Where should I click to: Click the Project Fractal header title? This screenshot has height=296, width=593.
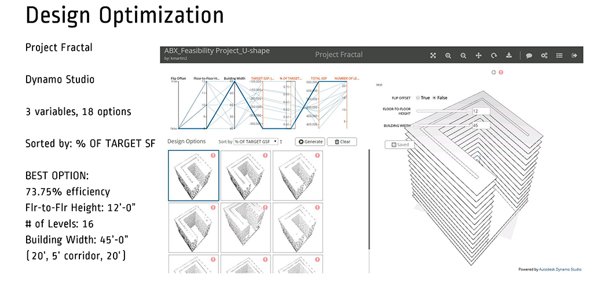tap(339, 55)
